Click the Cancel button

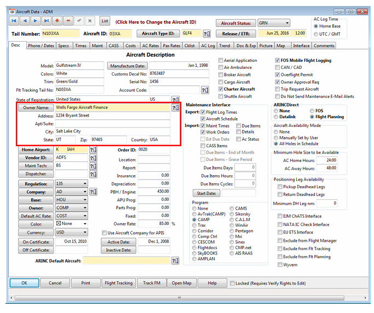point(55,283)
